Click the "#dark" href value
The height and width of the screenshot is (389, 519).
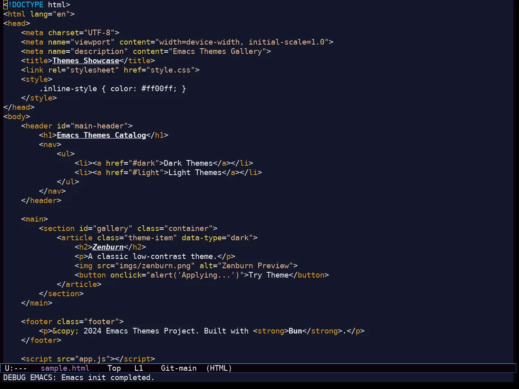tap(144, 163)
